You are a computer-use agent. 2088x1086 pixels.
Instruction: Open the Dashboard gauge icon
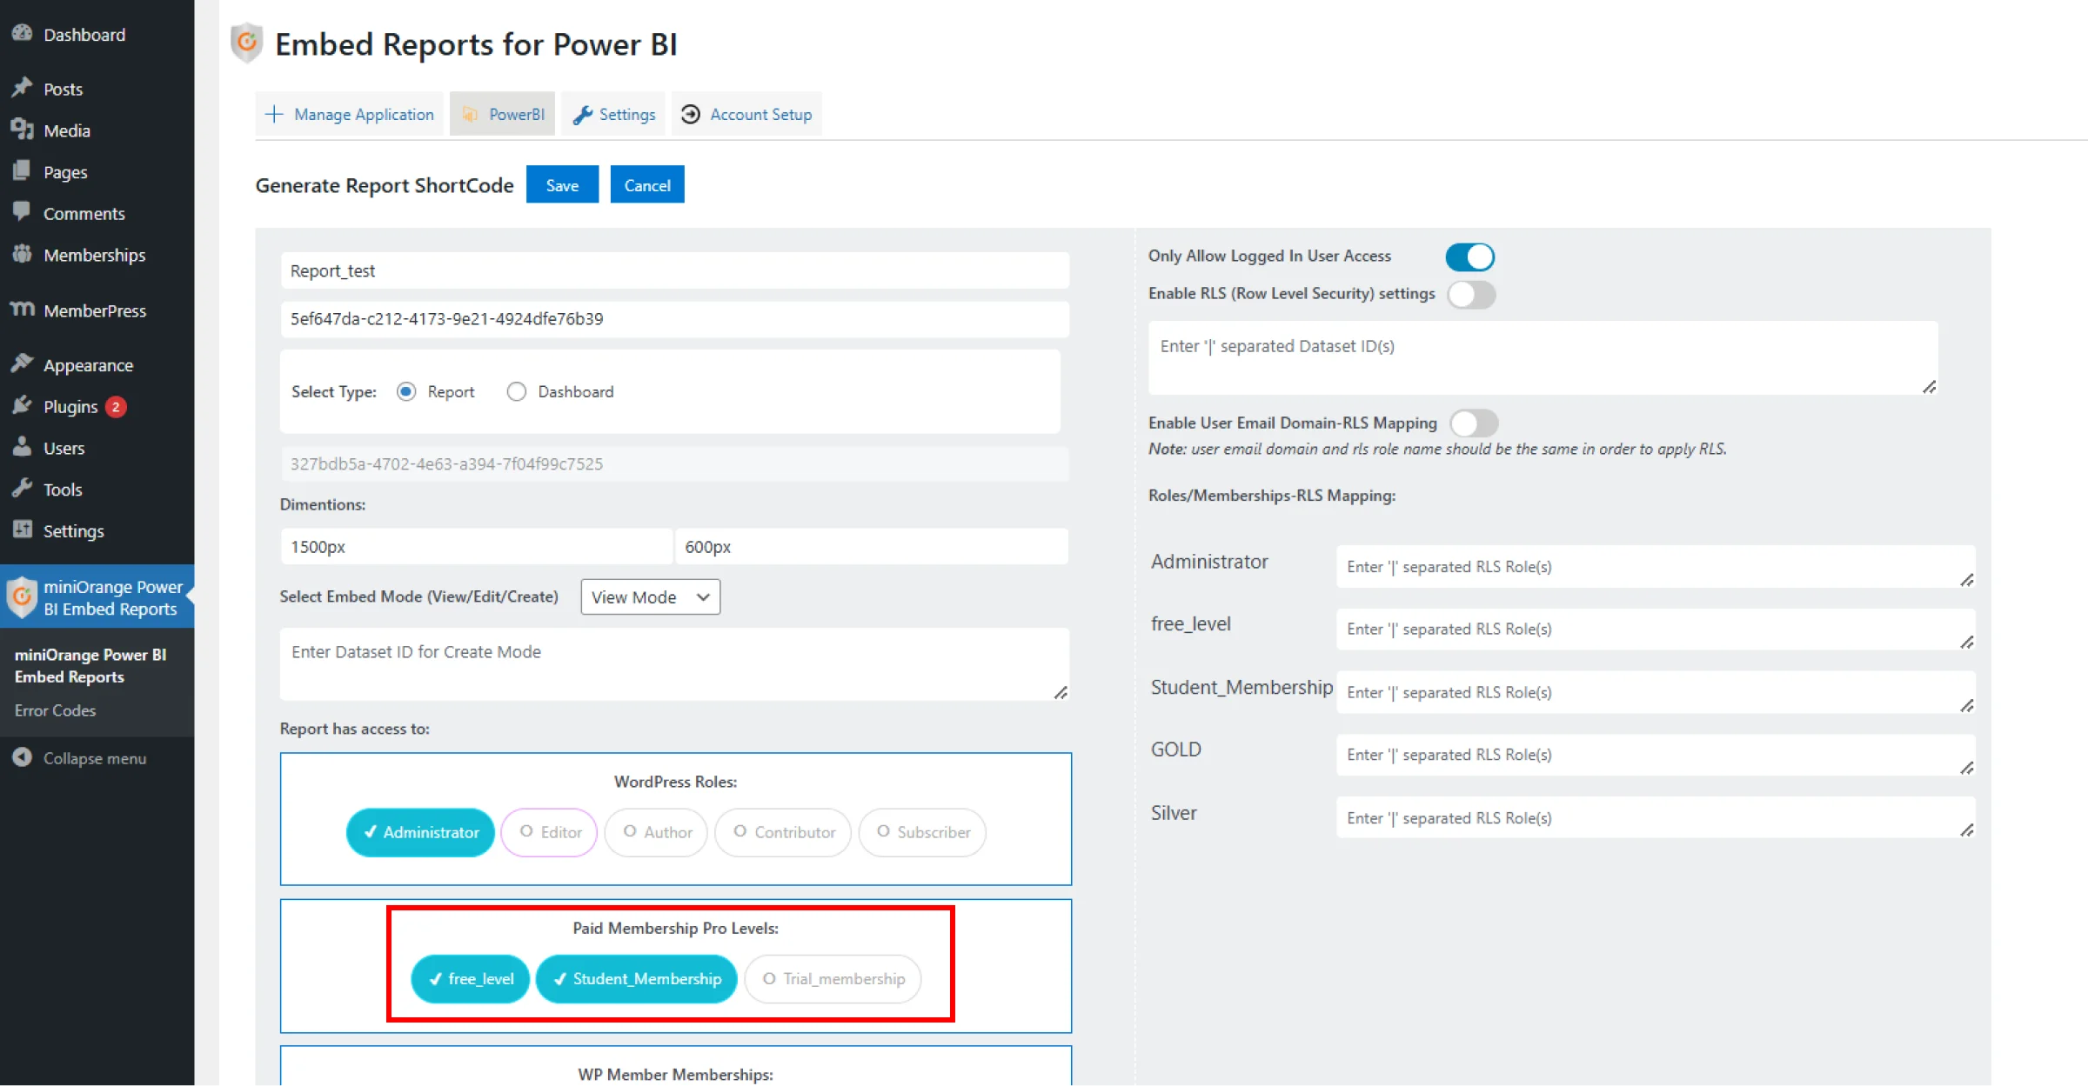pyautogui.click(x=23, y=33)
